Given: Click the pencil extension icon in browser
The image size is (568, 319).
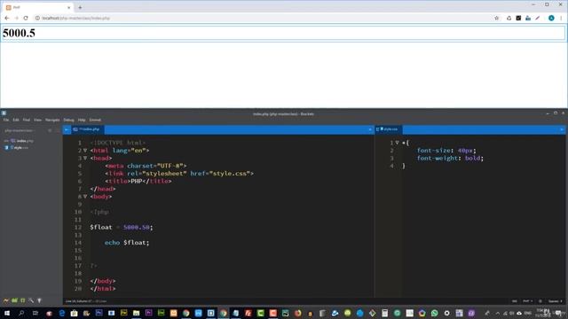Looking at the screenshot, I should pos(538,18).
